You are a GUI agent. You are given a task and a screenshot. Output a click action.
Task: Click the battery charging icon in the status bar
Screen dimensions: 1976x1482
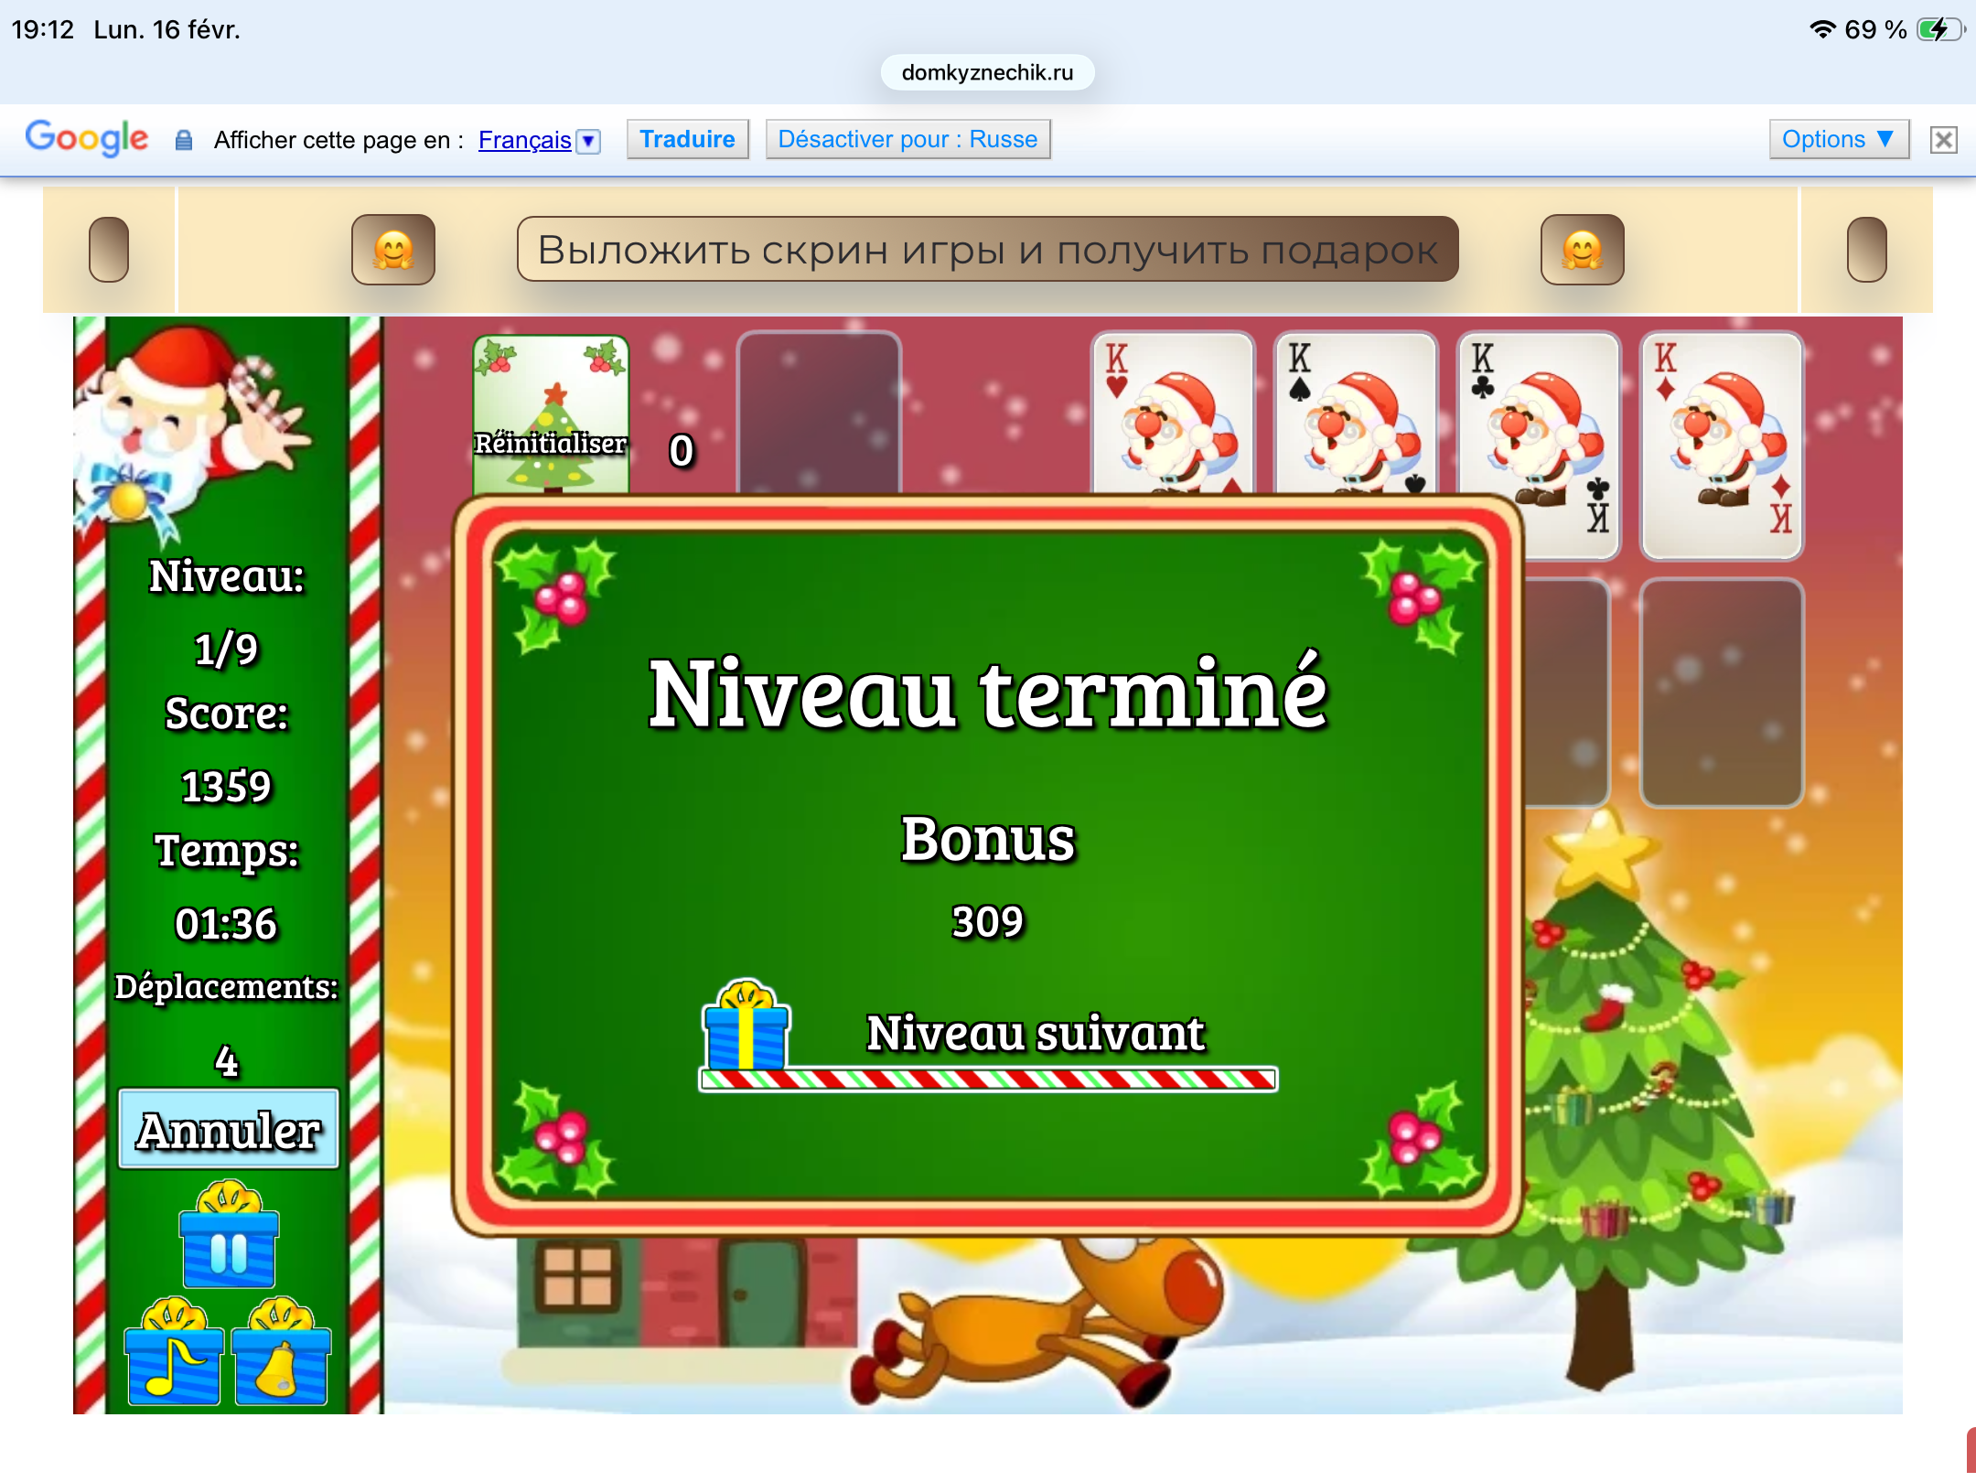tap(1939, 29)
